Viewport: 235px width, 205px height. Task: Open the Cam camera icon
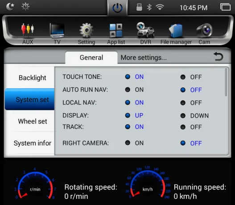(204, 30)
